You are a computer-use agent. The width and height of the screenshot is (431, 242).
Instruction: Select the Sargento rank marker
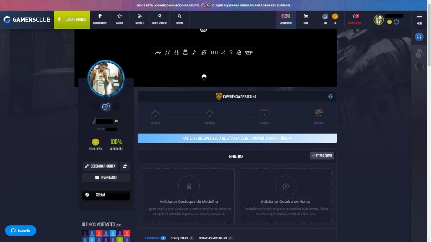(x=210, y=115)
